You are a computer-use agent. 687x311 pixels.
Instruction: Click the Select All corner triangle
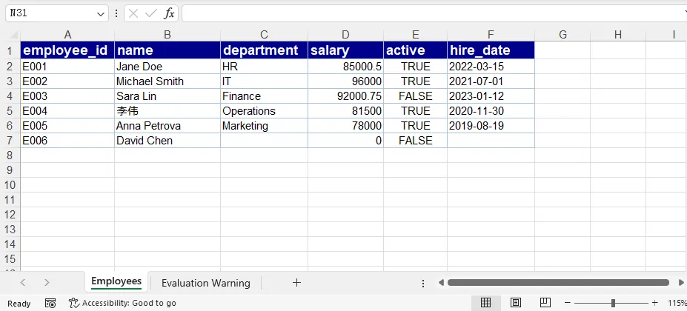pyautogui.click(x=13, y=35)
